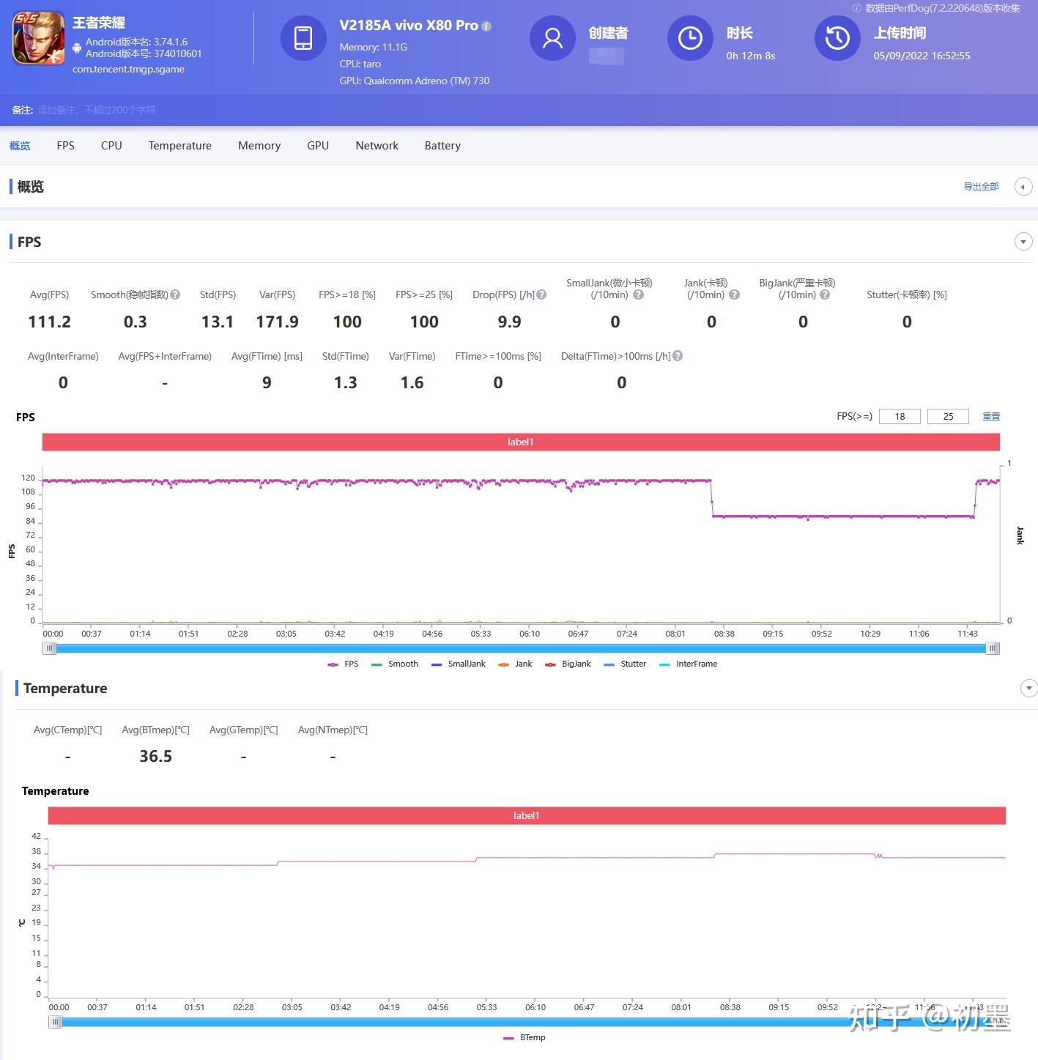Click 导出全部 export all link
The width and height of the screenshot is (1038, 1060).
tap(981, 187)
